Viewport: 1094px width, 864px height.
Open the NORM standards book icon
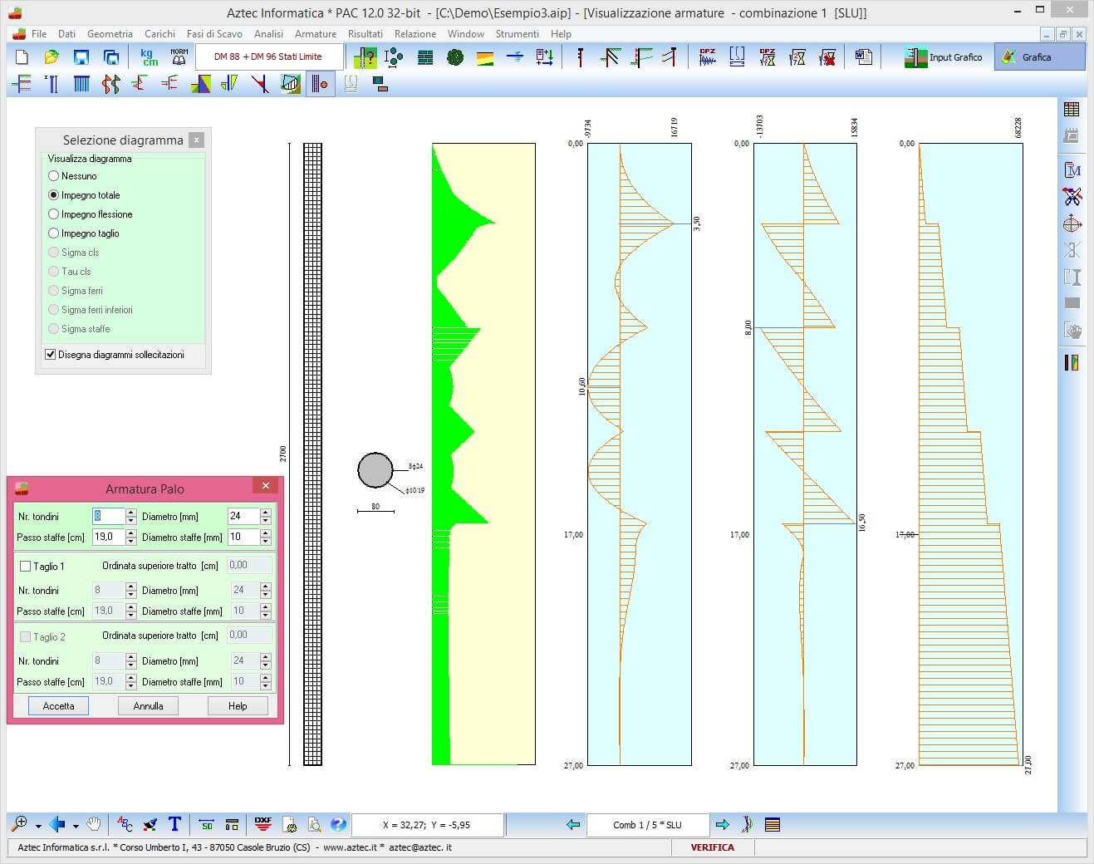(179, 56)
